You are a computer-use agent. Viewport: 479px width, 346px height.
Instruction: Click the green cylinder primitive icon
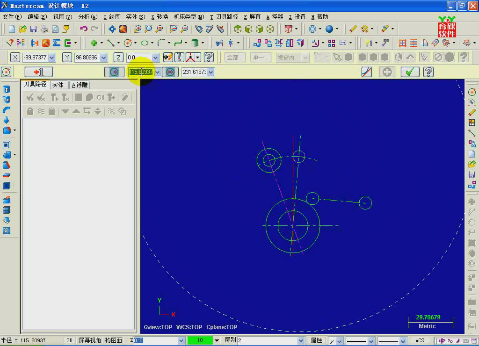coord(195,43)
